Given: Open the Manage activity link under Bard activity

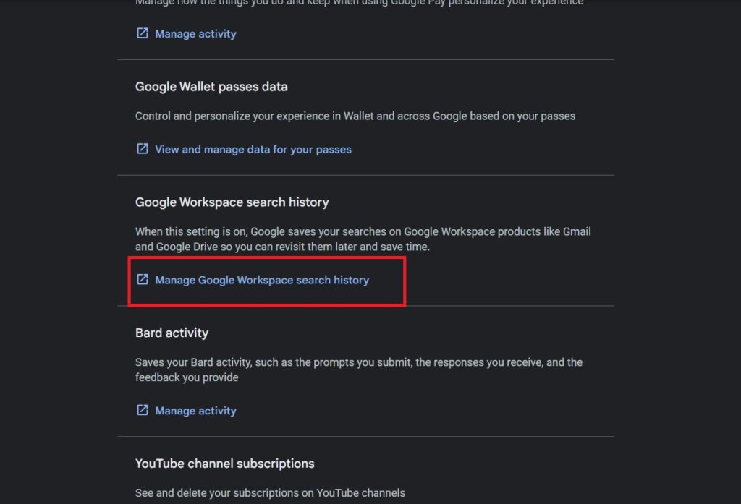Looking at the screenshot, I should tap(195, 411).
